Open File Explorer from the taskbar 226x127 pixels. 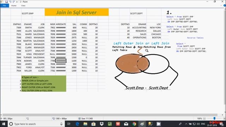pos(85,124)
